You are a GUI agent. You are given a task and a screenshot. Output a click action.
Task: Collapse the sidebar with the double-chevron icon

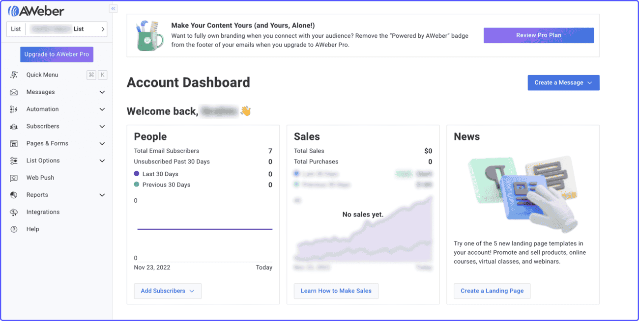pos(113,8)
